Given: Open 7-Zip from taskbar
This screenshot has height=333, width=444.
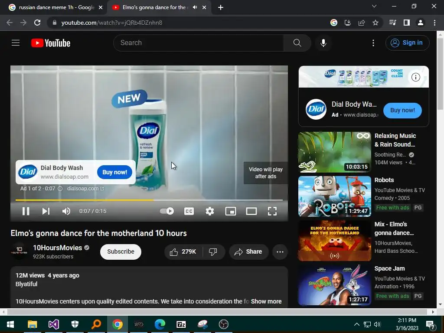Looking at the screenshot, I should 181,324.
